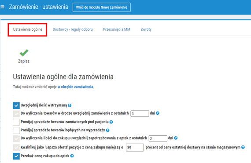Viewport: 251px width, 163px height.
Task: Show help for towarów będących na wyprzedaży
Action: [x=107, y=130]
